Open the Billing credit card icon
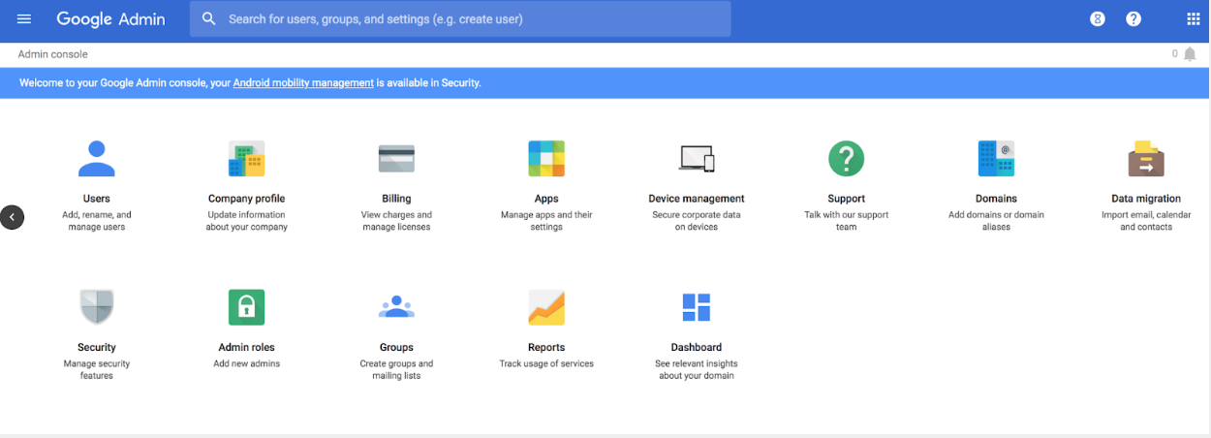 coord(396,158)
